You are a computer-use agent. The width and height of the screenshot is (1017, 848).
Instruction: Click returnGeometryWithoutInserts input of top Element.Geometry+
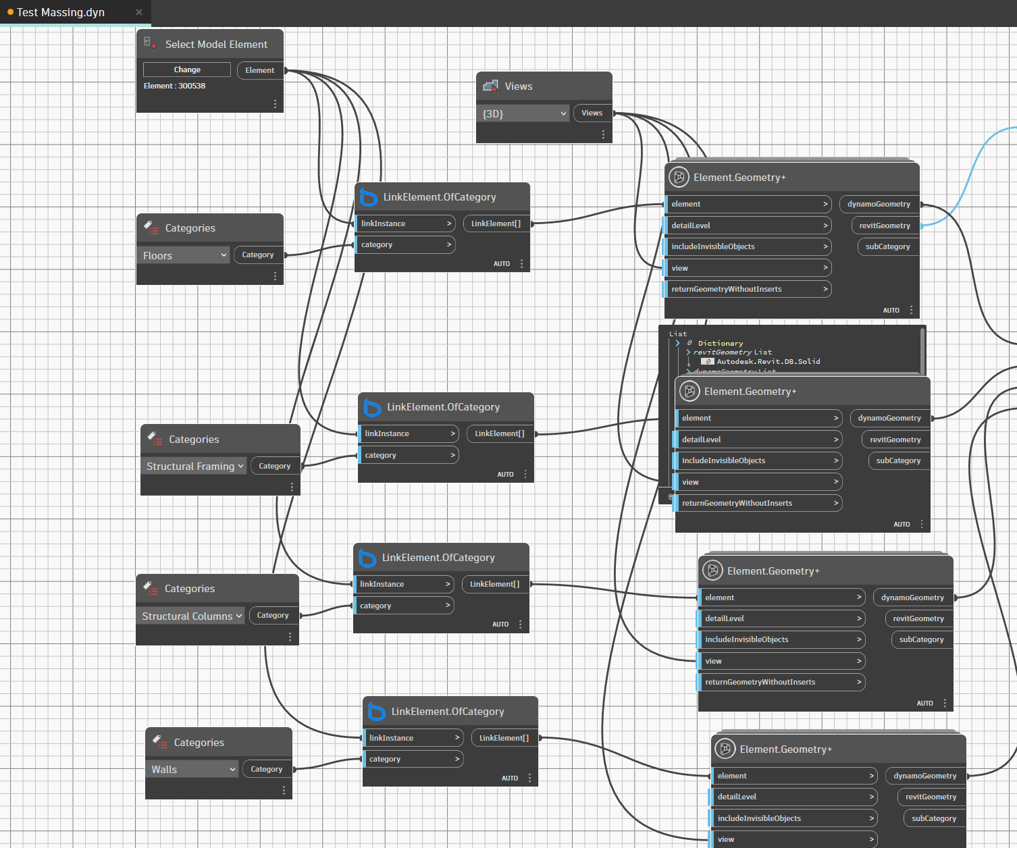[748, 289]
